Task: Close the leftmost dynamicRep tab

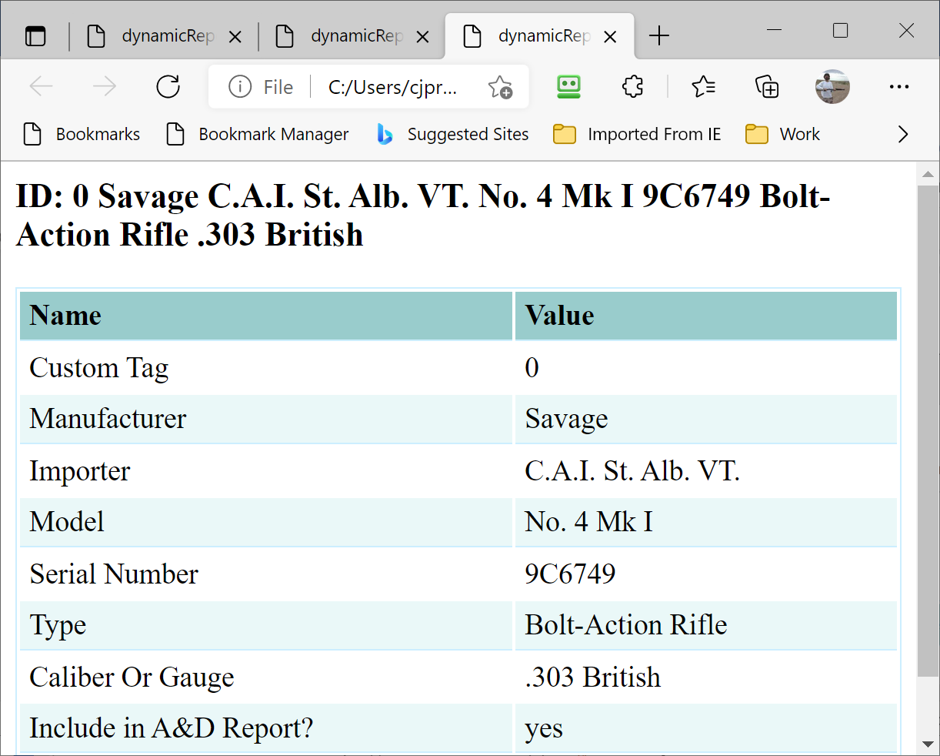Action: tap(235, 36)
